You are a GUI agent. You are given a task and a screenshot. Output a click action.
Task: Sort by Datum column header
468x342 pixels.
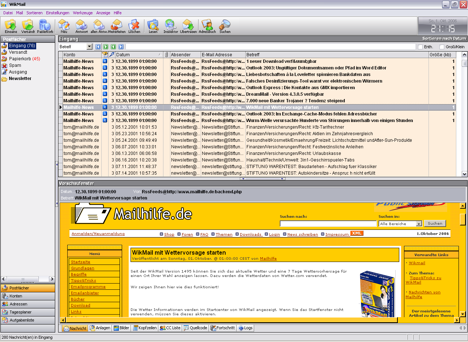tap(139, 54)
